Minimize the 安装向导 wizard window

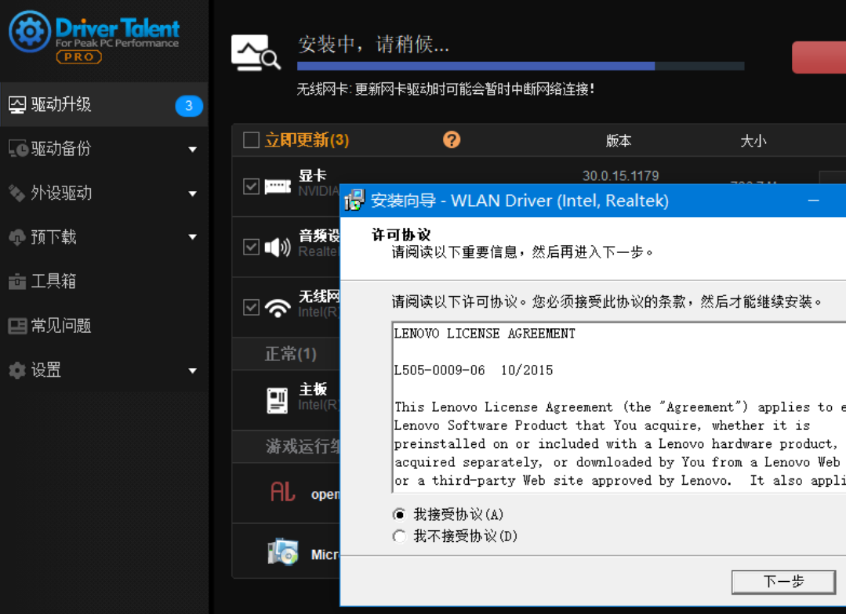coord(814,200)
